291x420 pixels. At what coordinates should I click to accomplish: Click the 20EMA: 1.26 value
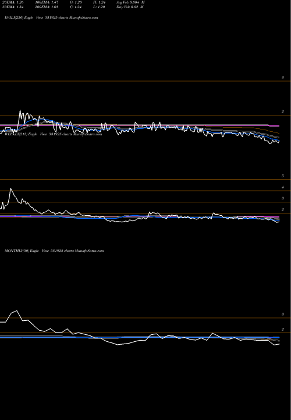tap(13, 2)
